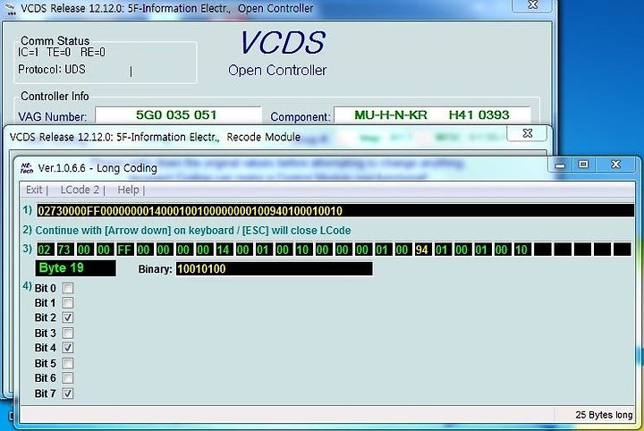Uncheck the Bit 2 checkbox

[68, 317]
